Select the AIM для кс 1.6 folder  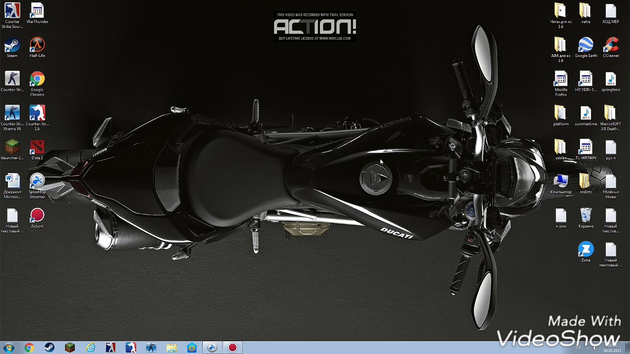561,50
